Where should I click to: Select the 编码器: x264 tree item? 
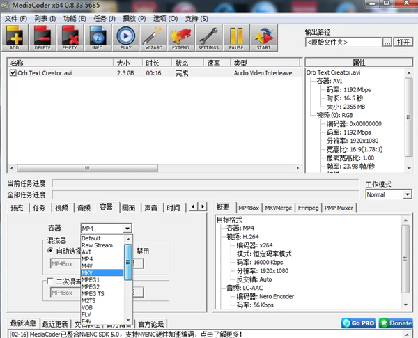[x=254, y=245]
